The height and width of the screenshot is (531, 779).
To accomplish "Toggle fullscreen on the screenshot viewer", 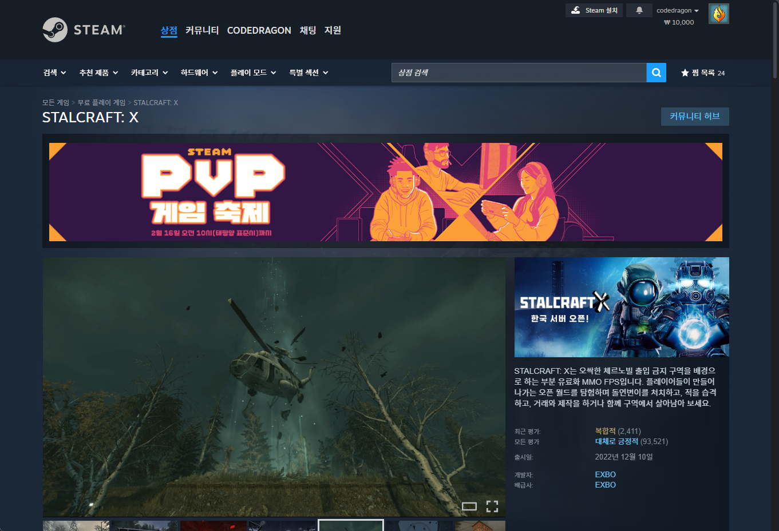I will (492, 506).
